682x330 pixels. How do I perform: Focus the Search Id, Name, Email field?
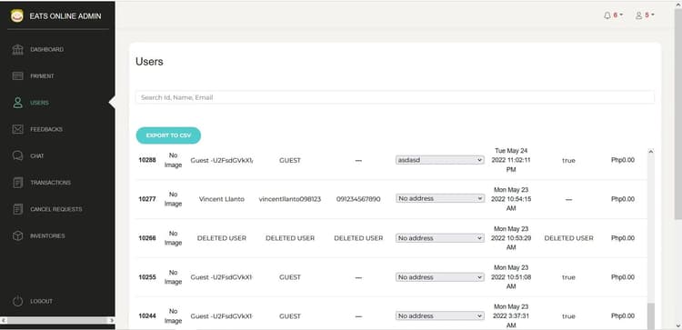(x=395, y=97)
